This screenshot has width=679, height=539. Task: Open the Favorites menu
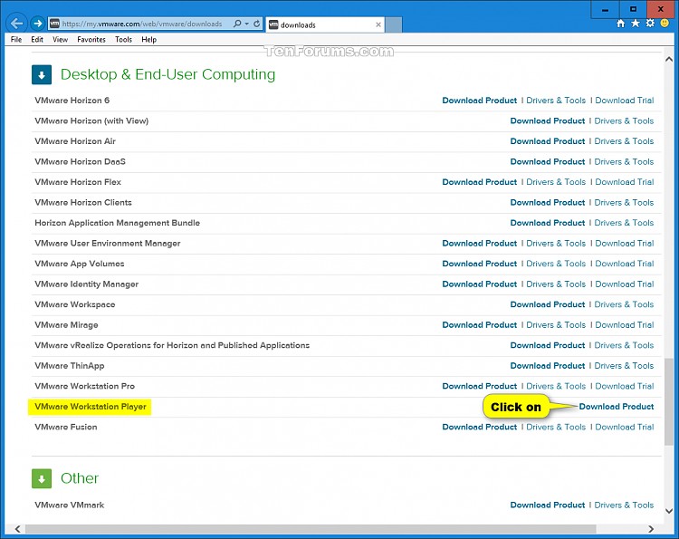click(91, 40)
